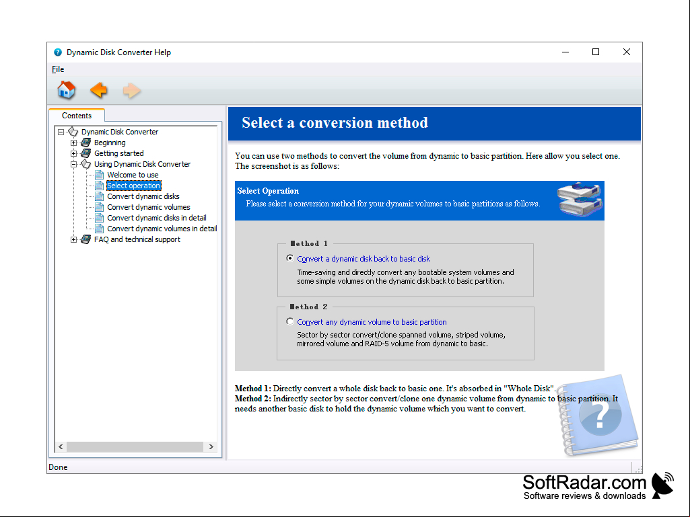Click 'Convert any dynamic volume to basic partition'
Image resolution: width=690 pixels, height=517 pixels.
(372, 322)
